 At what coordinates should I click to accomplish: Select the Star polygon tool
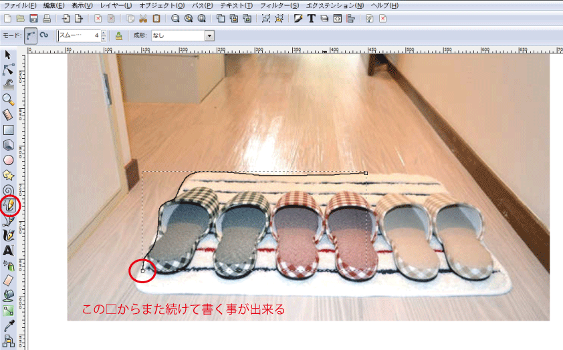click(x=8, y=175)
